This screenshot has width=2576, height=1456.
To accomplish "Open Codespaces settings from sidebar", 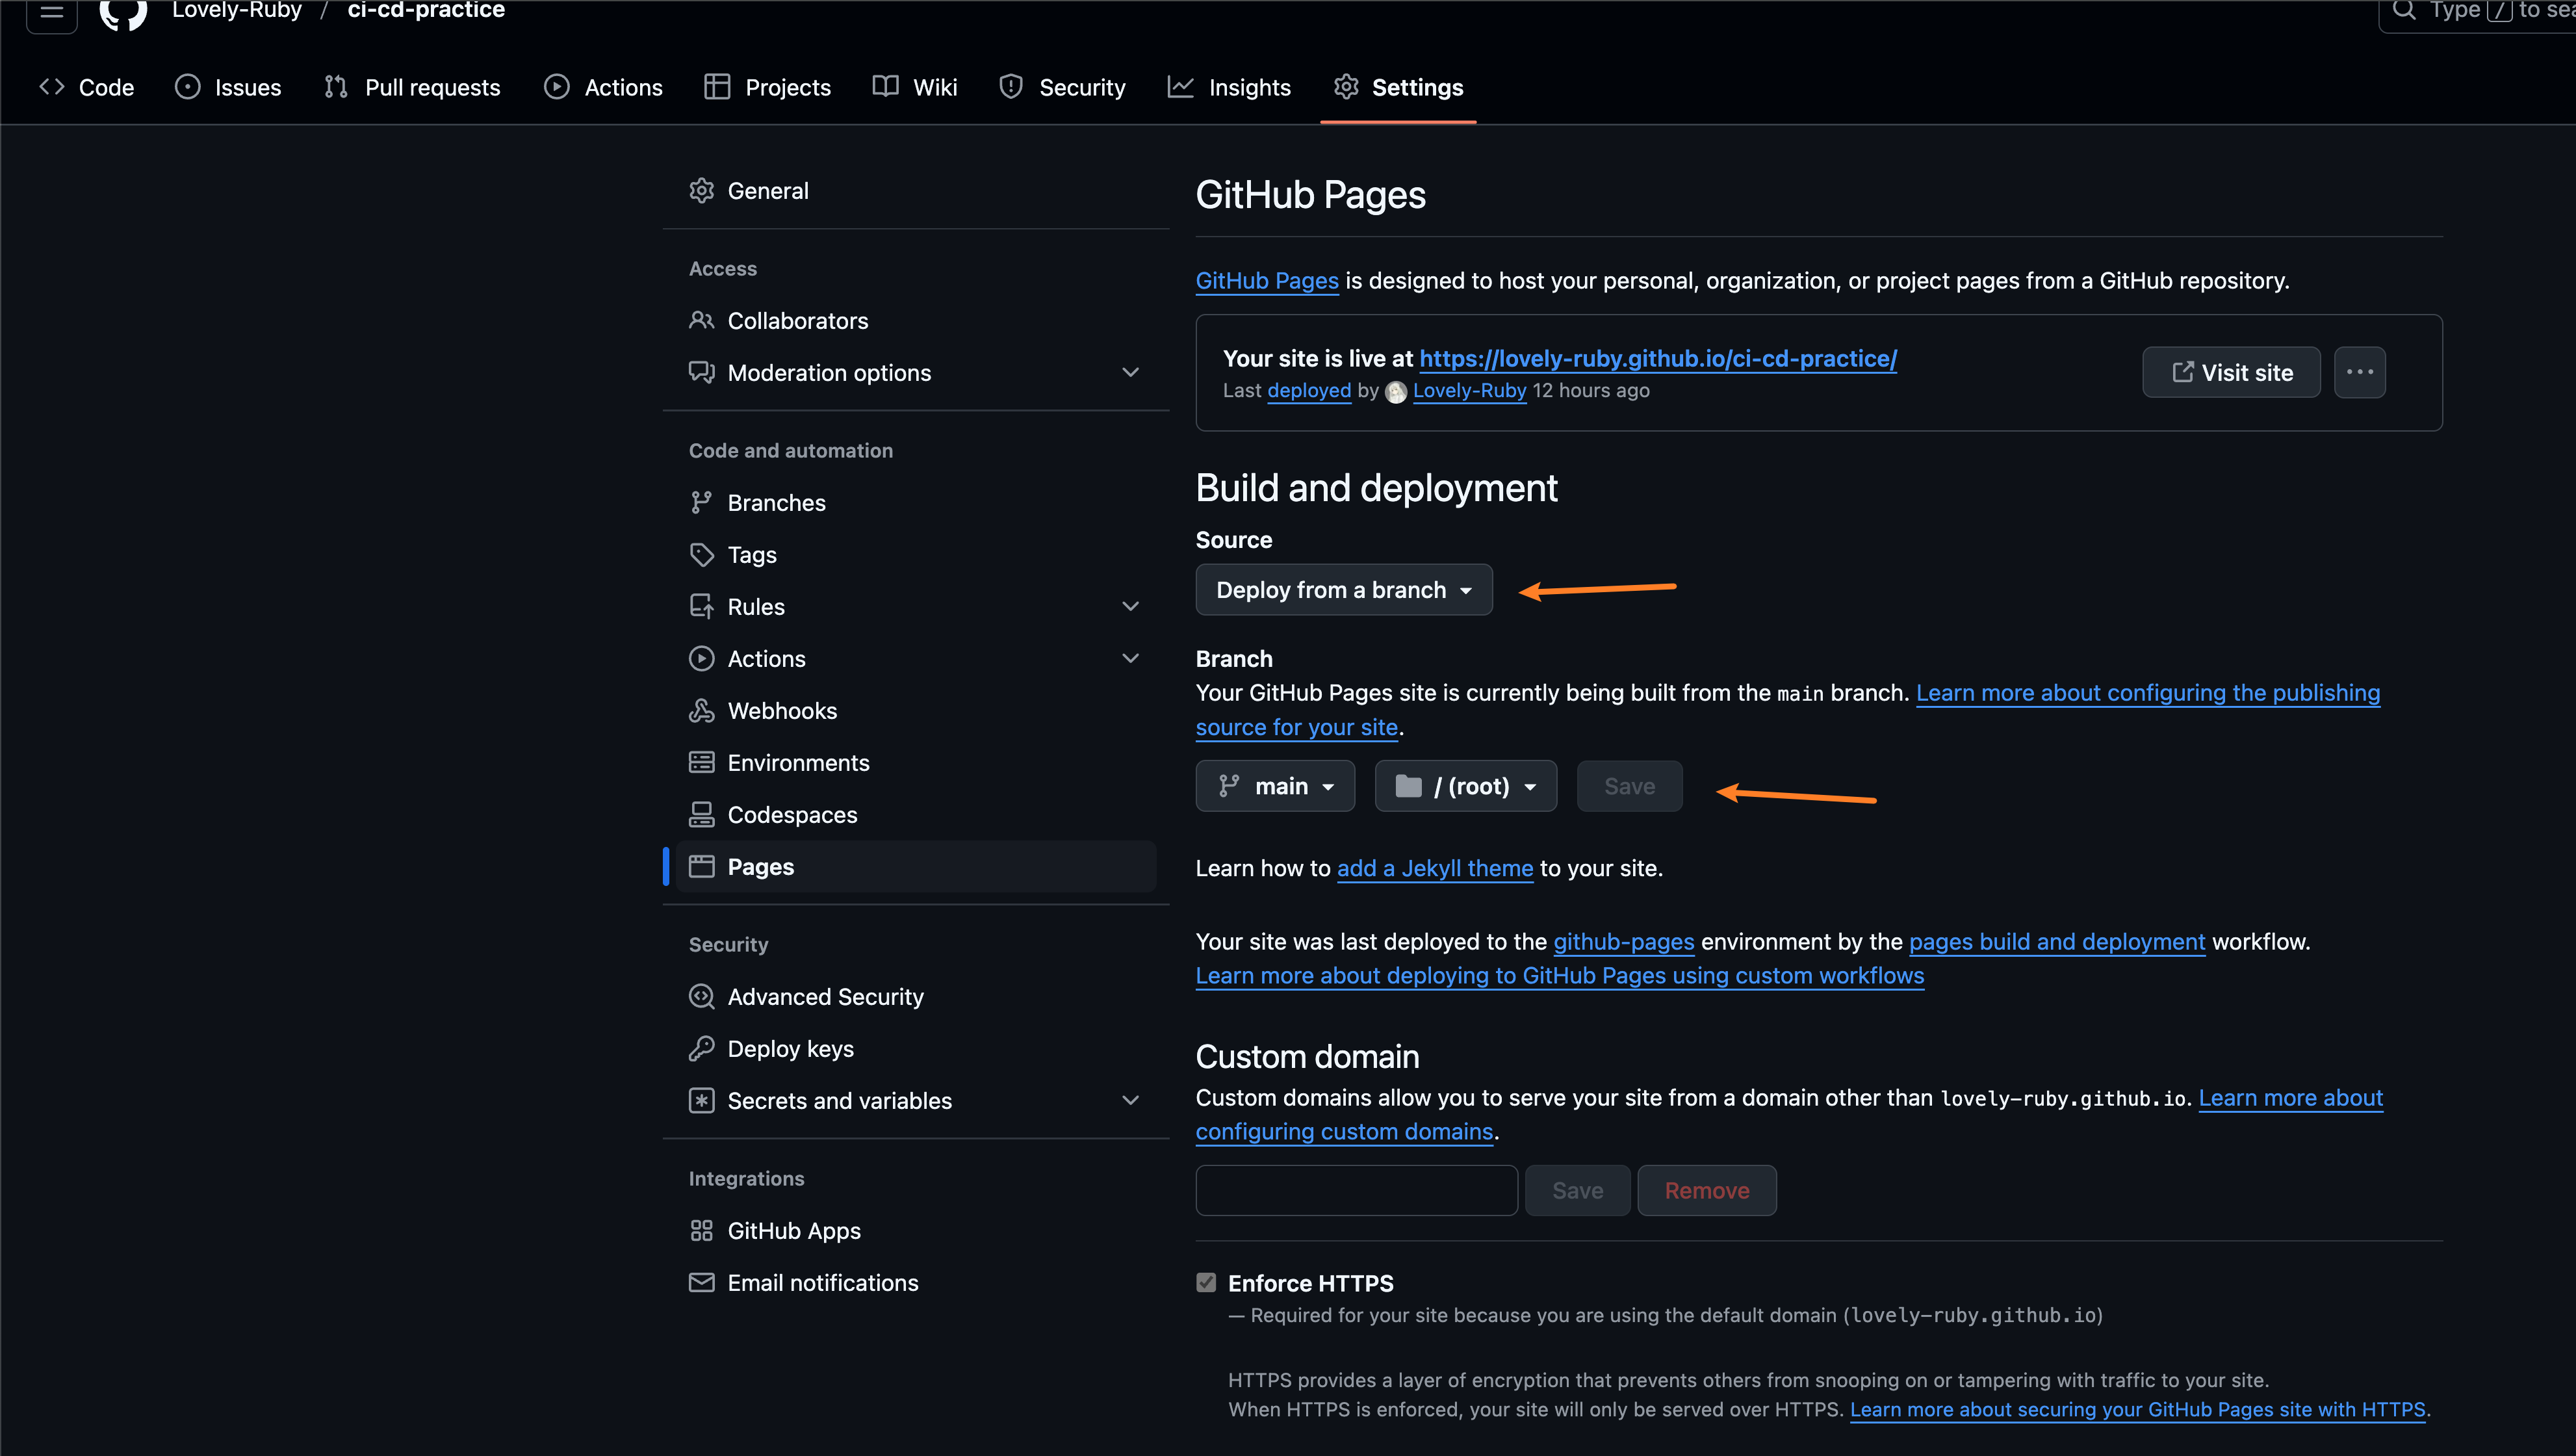I will click(791, 815).
